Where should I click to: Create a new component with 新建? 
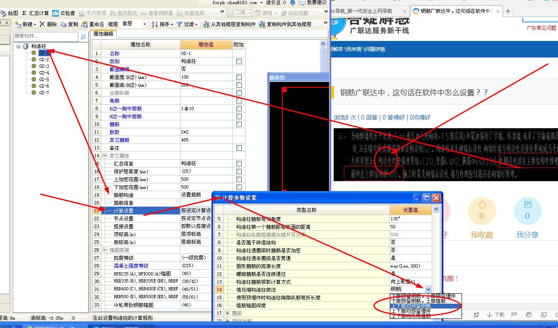click(x=25, y=24)
